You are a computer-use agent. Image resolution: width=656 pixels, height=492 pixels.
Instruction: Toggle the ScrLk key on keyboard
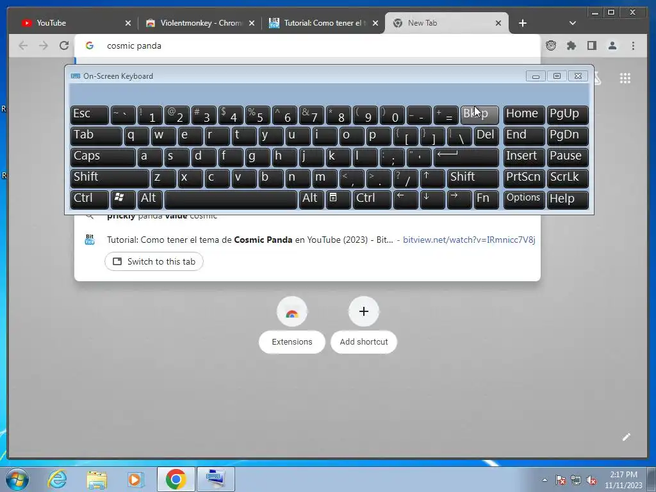(568, 178)
